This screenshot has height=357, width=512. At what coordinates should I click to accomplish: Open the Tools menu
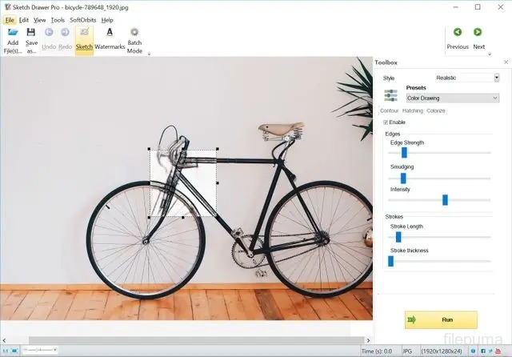[58, 19]
